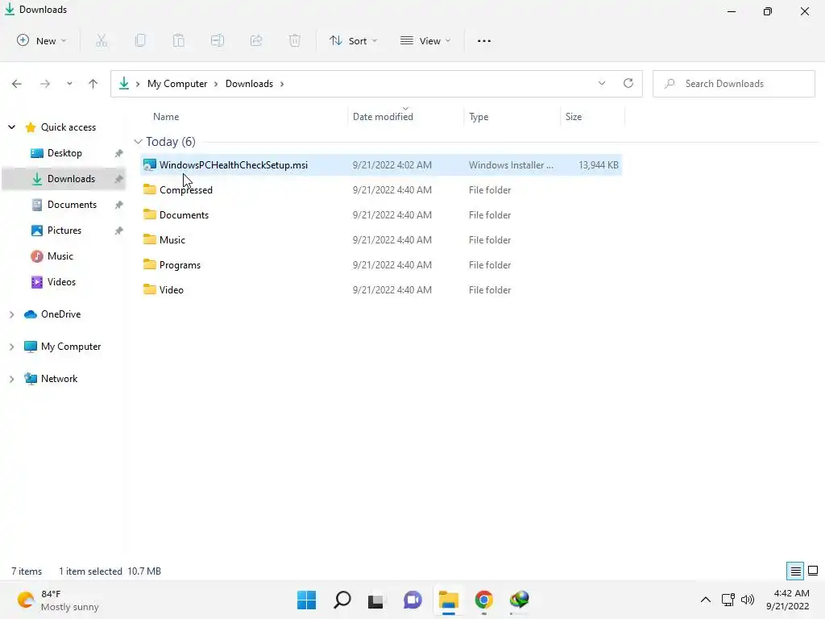Click the Paste clipboard icon

[179, 40]
